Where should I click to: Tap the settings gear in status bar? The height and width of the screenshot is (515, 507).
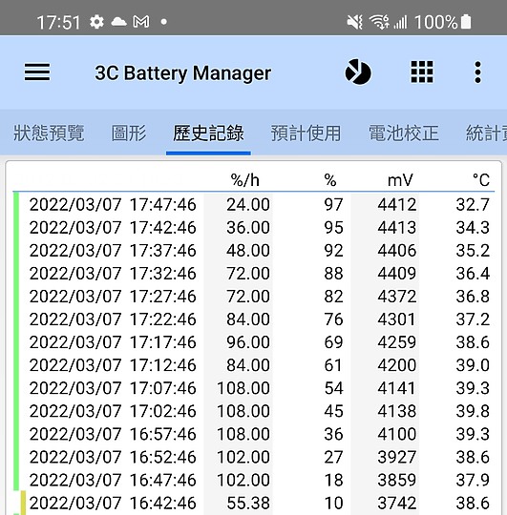(96, 22)
